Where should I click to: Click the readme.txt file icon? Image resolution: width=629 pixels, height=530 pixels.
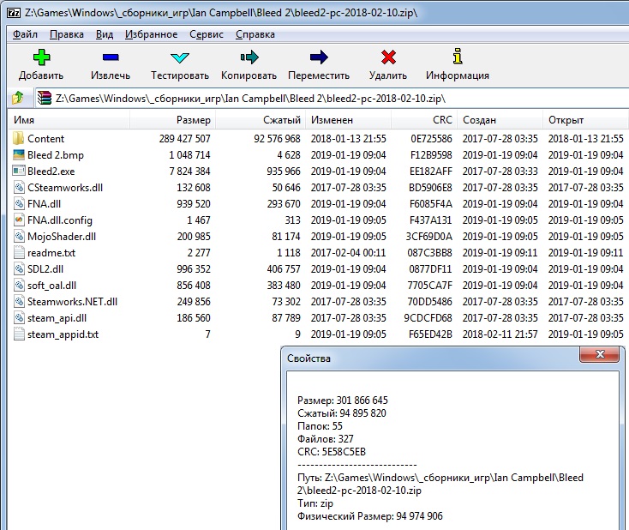coord(19,252)
